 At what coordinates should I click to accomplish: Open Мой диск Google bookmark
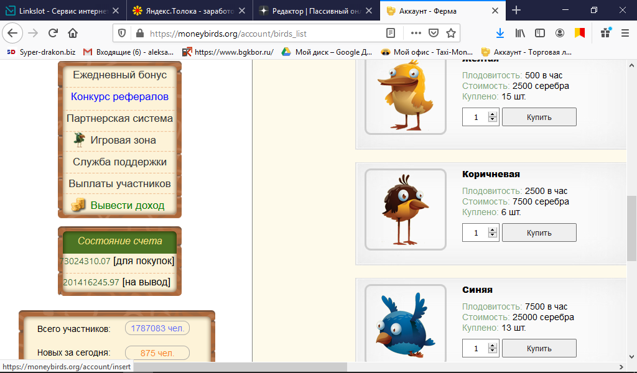[327, 52]
